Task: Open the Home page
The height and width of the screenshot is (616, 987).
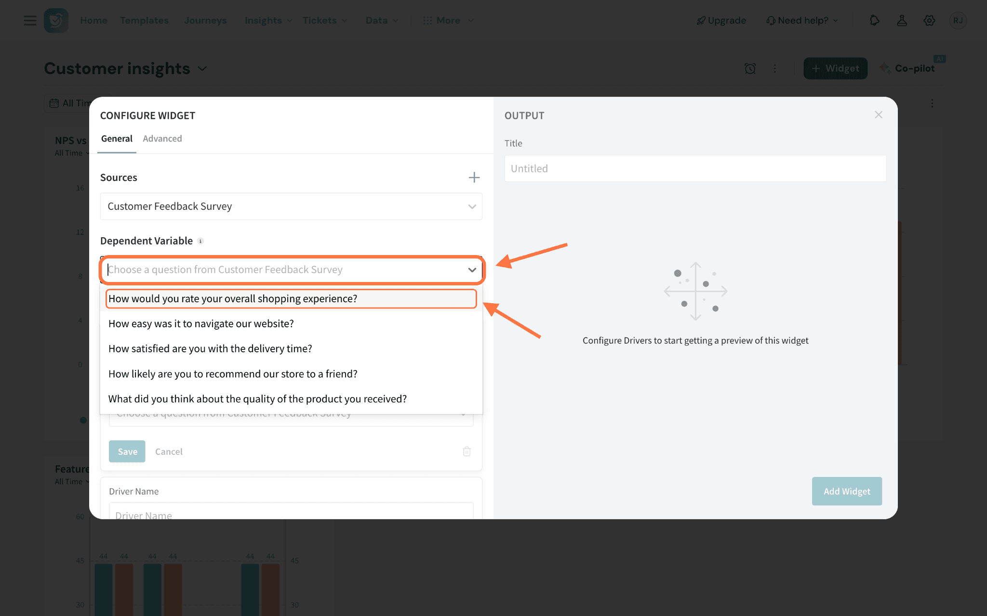Action: tap(93, 20)
